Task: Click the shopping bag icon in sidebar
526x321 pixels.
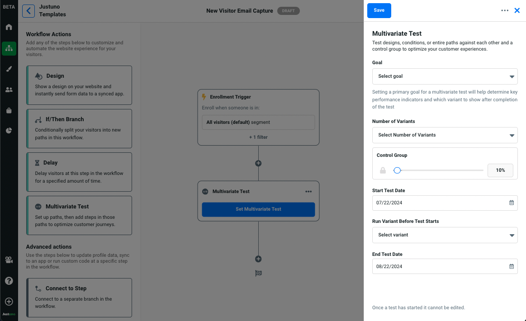Action: tap(9, 110)
